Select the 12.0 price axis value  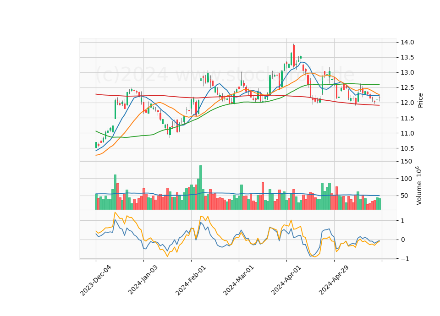pyautogui.click(x=407, y=103)
